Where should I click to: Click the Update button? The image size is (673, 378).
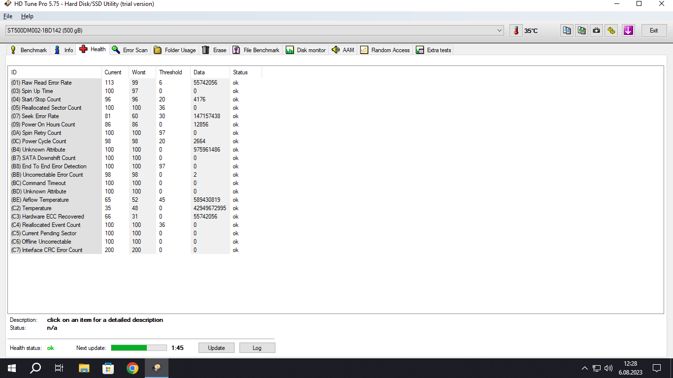pos(216,348)
